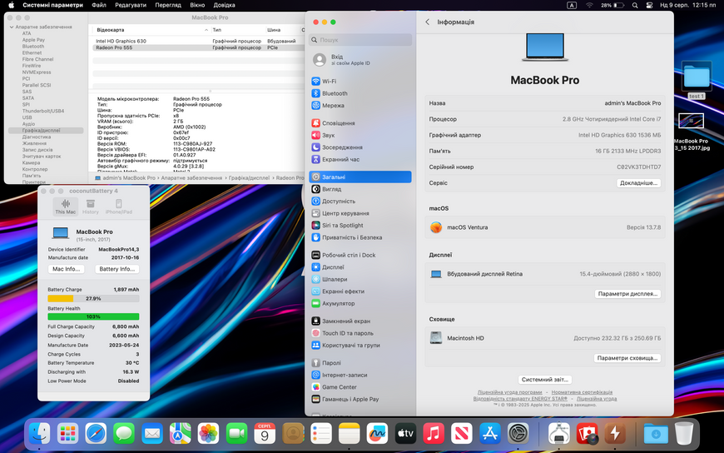Click Системний звіт… button
Screen dimensions: 724x453
[x=545, y=380]
